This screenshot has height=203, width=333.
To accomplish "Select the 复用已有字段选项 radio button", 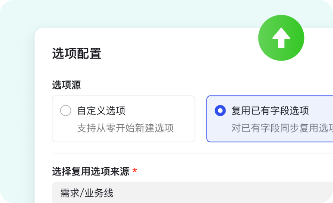I will point(220,111).
